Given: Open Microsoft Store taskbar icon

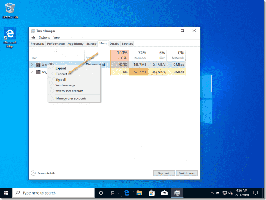Looking at the screenshot, I should click(x=151, y=193).
